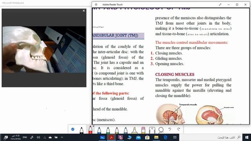Click the 'Gliding muscles.' list item
251x141 pixels.
click(x=169, y=58)
